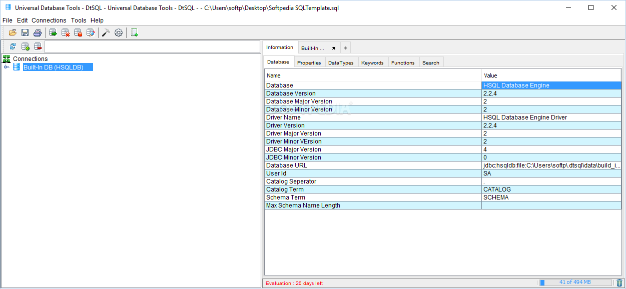This screenshot has height=289, width=626.
Task: Click the Connections root node icon
Action: pos(7,59)
